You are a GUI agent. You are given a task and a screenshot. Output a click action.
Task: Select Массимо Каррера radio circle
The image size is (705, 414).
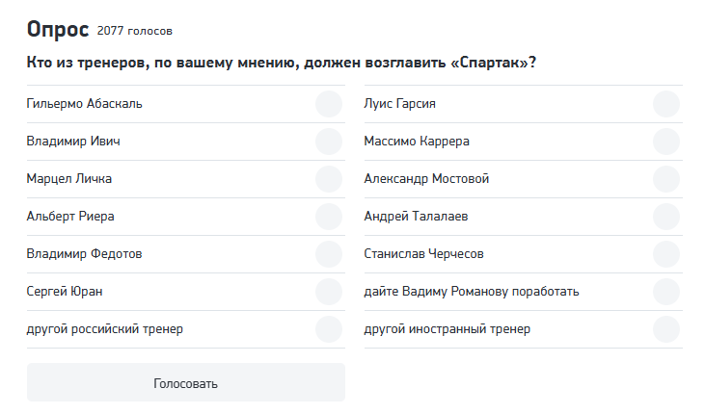tap(666, 142)
